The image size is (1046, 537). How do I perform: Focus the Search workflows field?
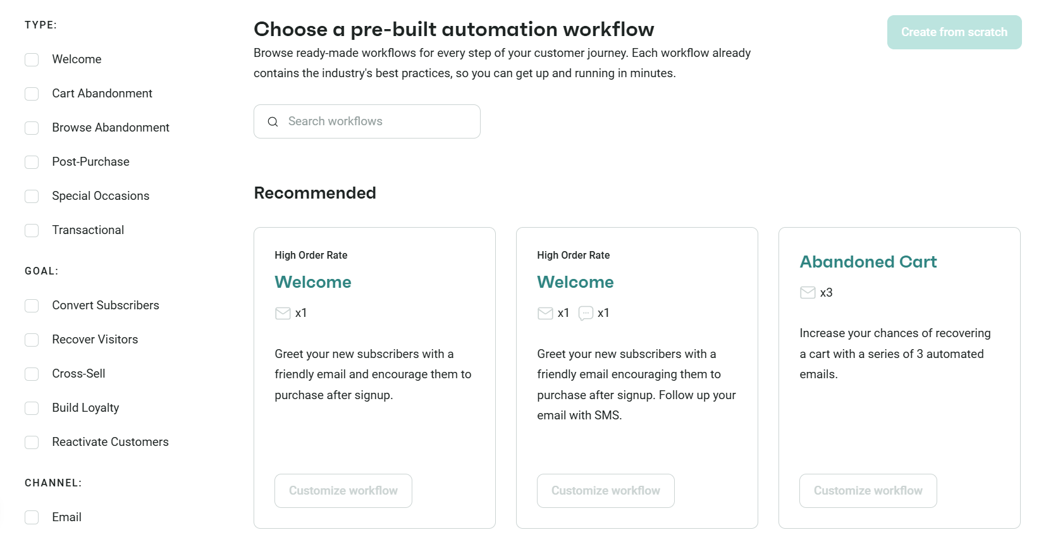click(367, 121)
